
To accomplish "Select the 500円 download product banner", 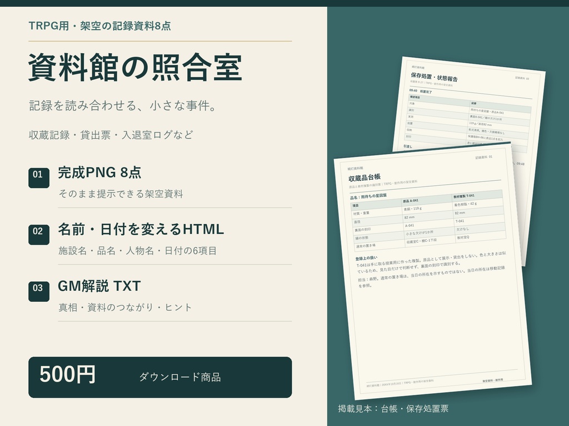I will pyautogui.click(x=160, y=377).
